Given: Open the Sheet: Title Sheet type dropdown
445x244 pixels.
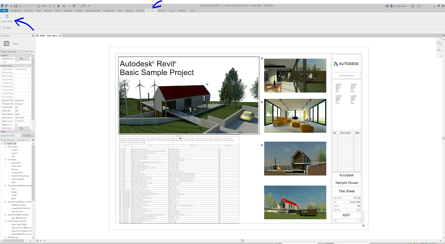Looking at the screenshot, I should point(11,52).
